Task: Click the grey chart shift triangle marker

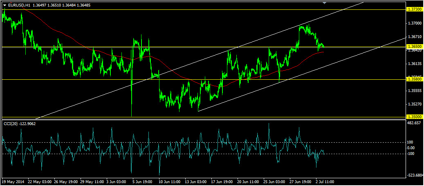Action: tap(325, 2)
